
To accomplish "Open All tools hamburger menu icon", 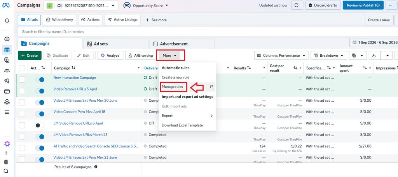I will pyautogui.click(x=7, y=112).
